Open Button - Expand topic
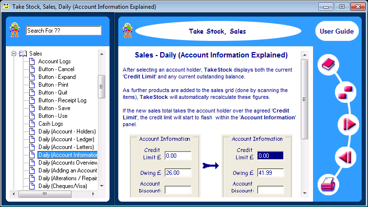This screenshot has height=207, width=368. [57, 77]
